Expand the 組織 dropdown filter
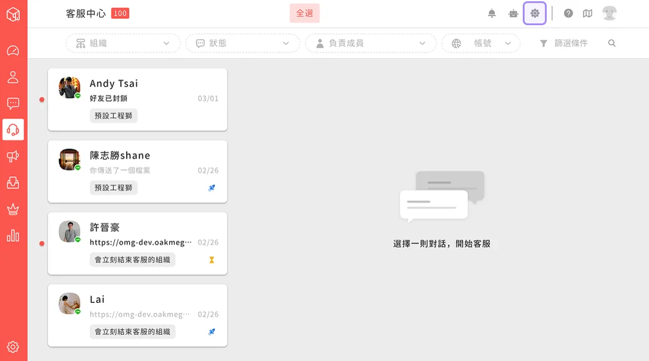Image resolution: width=649 pixels, height=361 pixels. coord(123,43)
